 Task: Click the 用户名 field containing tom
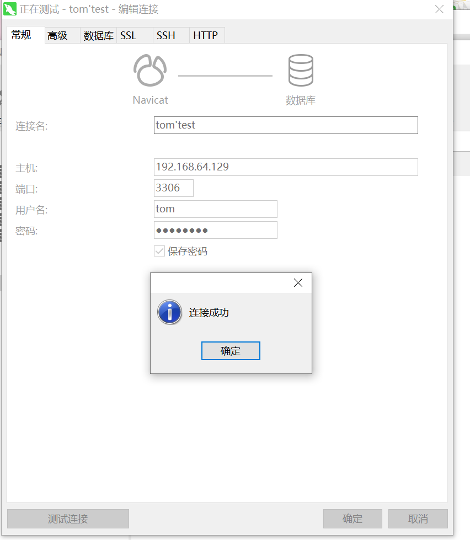(x=216, y=209)
